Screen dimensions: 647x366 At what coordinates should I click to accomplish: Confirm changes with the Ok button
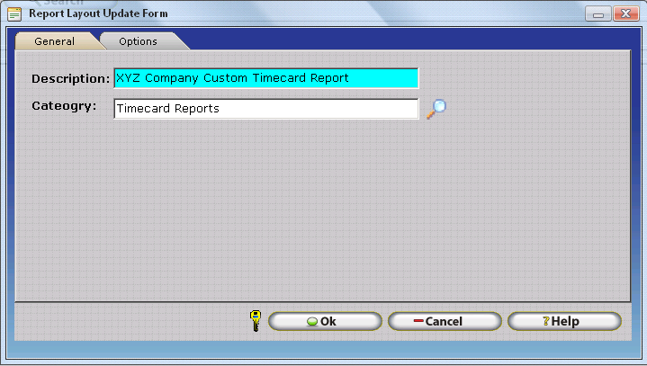pos(325,322)
